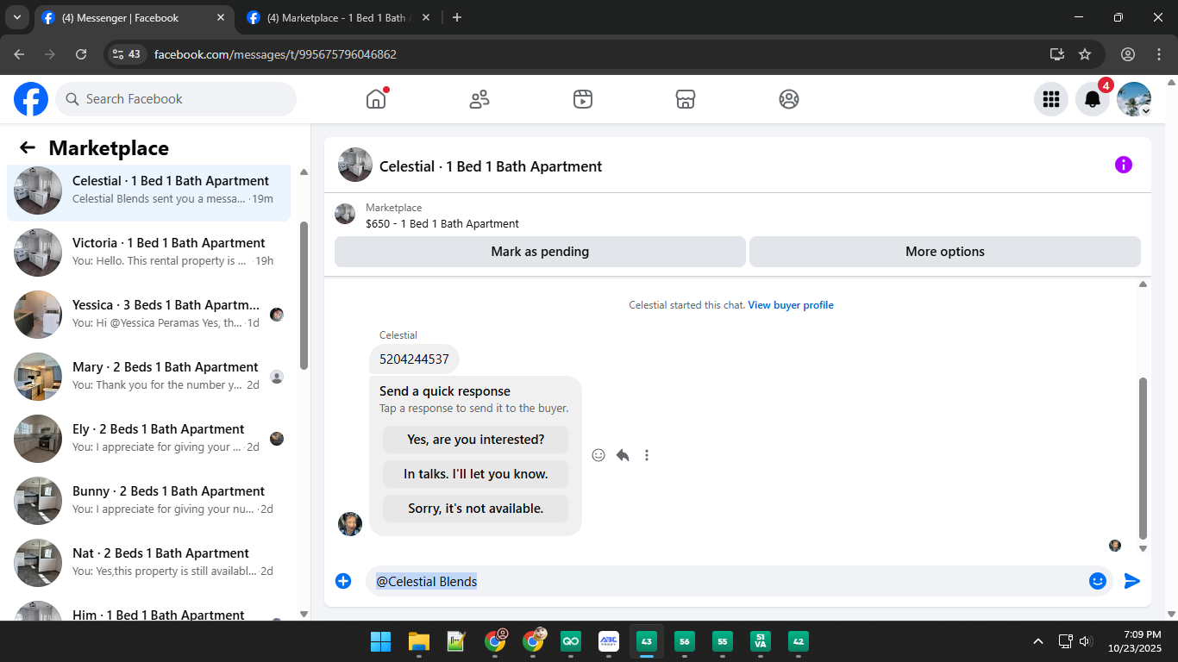
Task: Click the browser address bar URL
Action: [275, 54]
